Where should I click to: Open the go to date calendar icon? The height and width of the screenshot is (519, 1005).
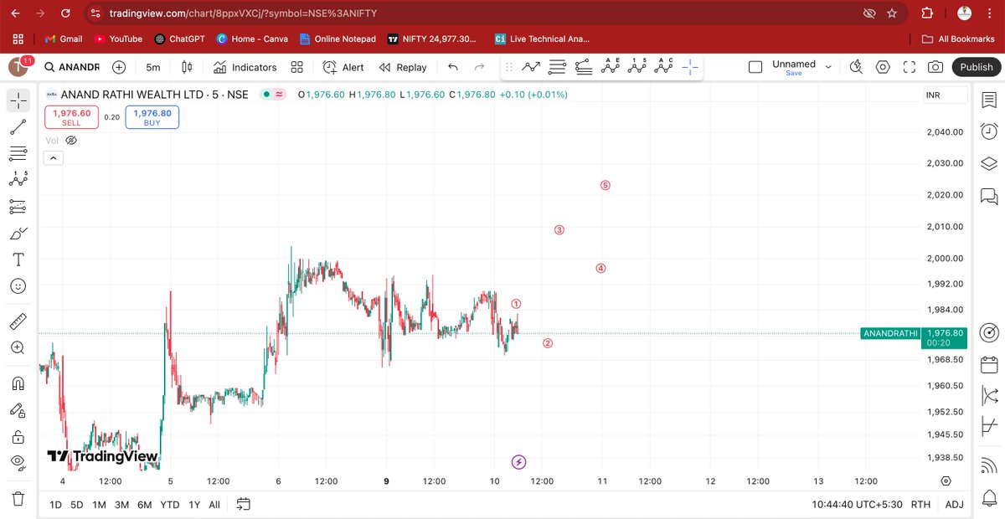point(244,504)
